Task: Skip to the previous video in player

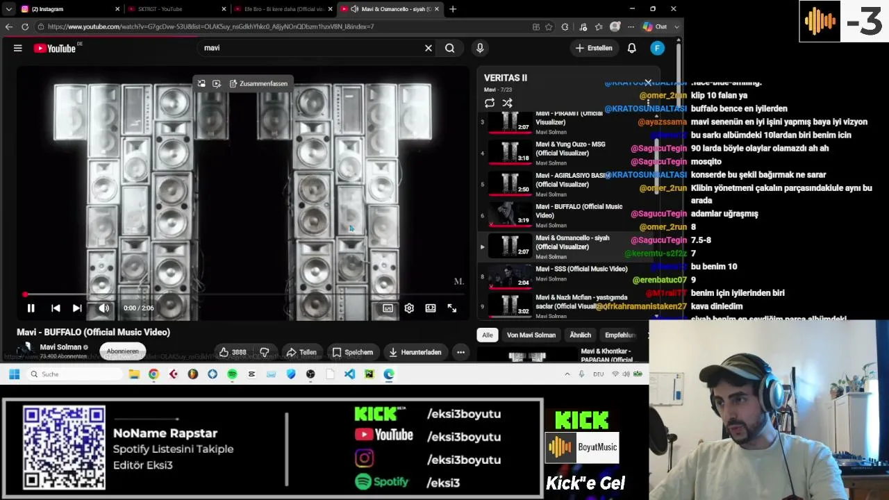Action: (56, 308)
